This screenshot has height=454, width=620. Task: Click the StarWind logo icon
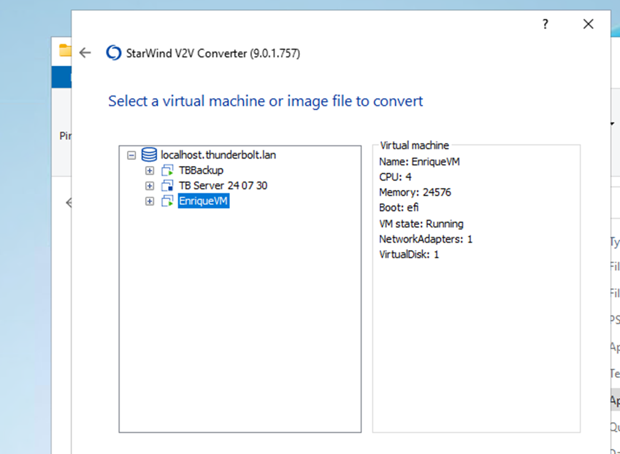tap(113, 53)
